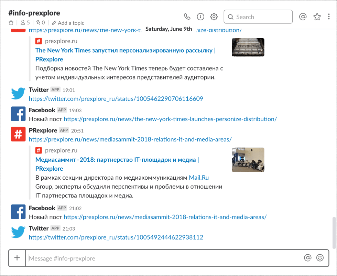Show starred items from the header star
Viewport: 337px width, 276px height.
click(x=317, y=17)
